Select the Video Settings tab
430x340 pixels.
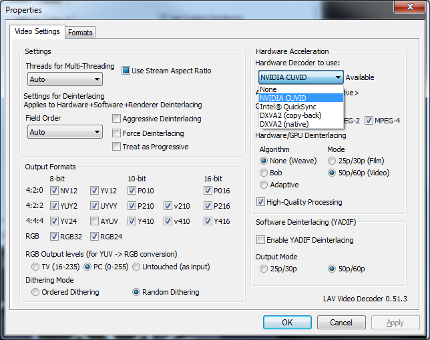(37, 31)
